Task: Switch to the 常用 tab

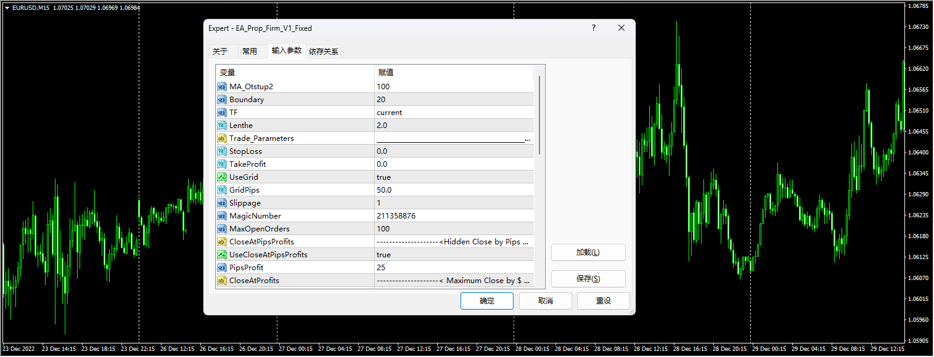Action: tap(252, 51)
